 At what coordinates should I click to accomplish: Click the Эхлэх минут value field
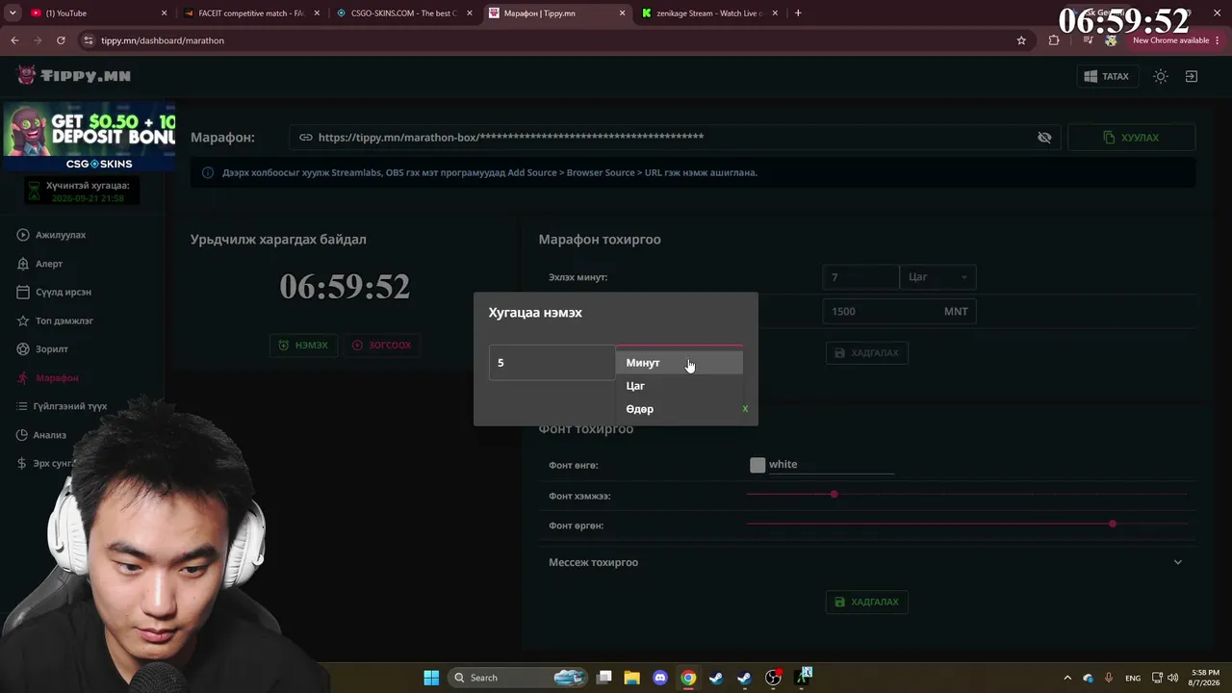tap(860, 277)
